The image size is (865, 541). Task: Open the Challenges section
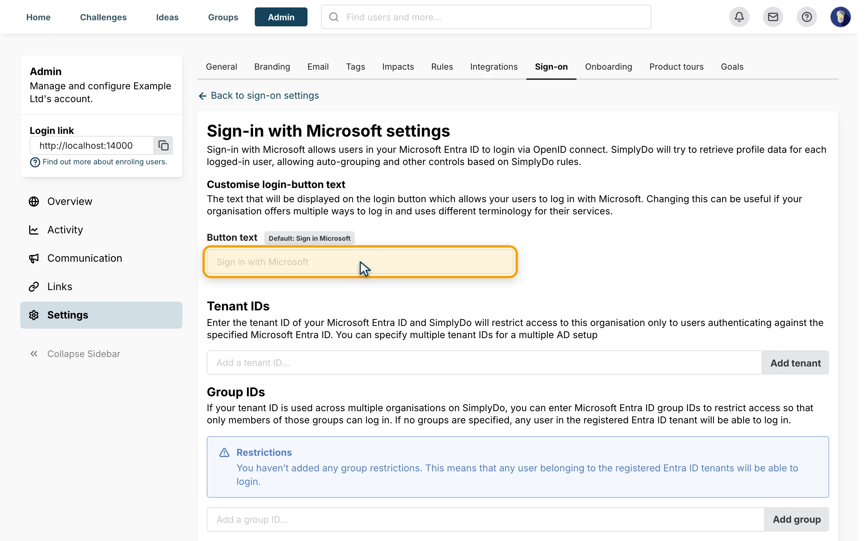103,17
